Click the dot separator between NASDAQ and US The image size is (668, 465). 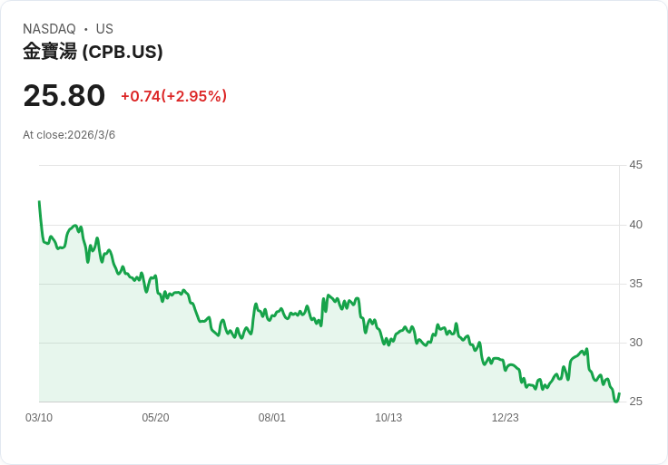click(x=86, y=29)
